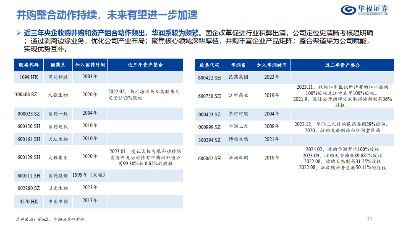Click the 2021年 cell for 博雅生物
The height and width of the screenshot is (226, 403).
tap(272, 139)
